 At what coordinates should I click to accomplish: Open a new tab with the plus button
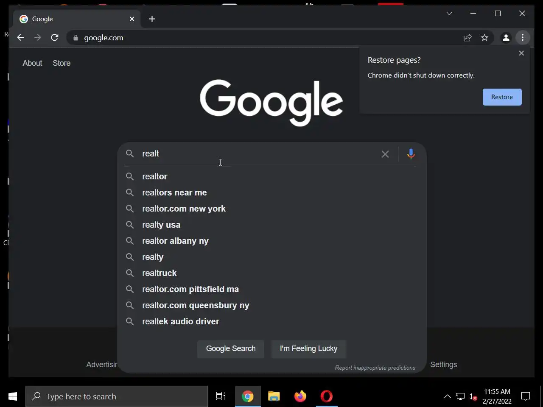[152, 19]
